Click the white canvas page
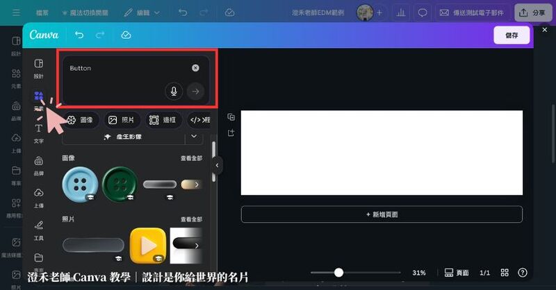Viewport: 556px width, 290px height. click(382, 153)
